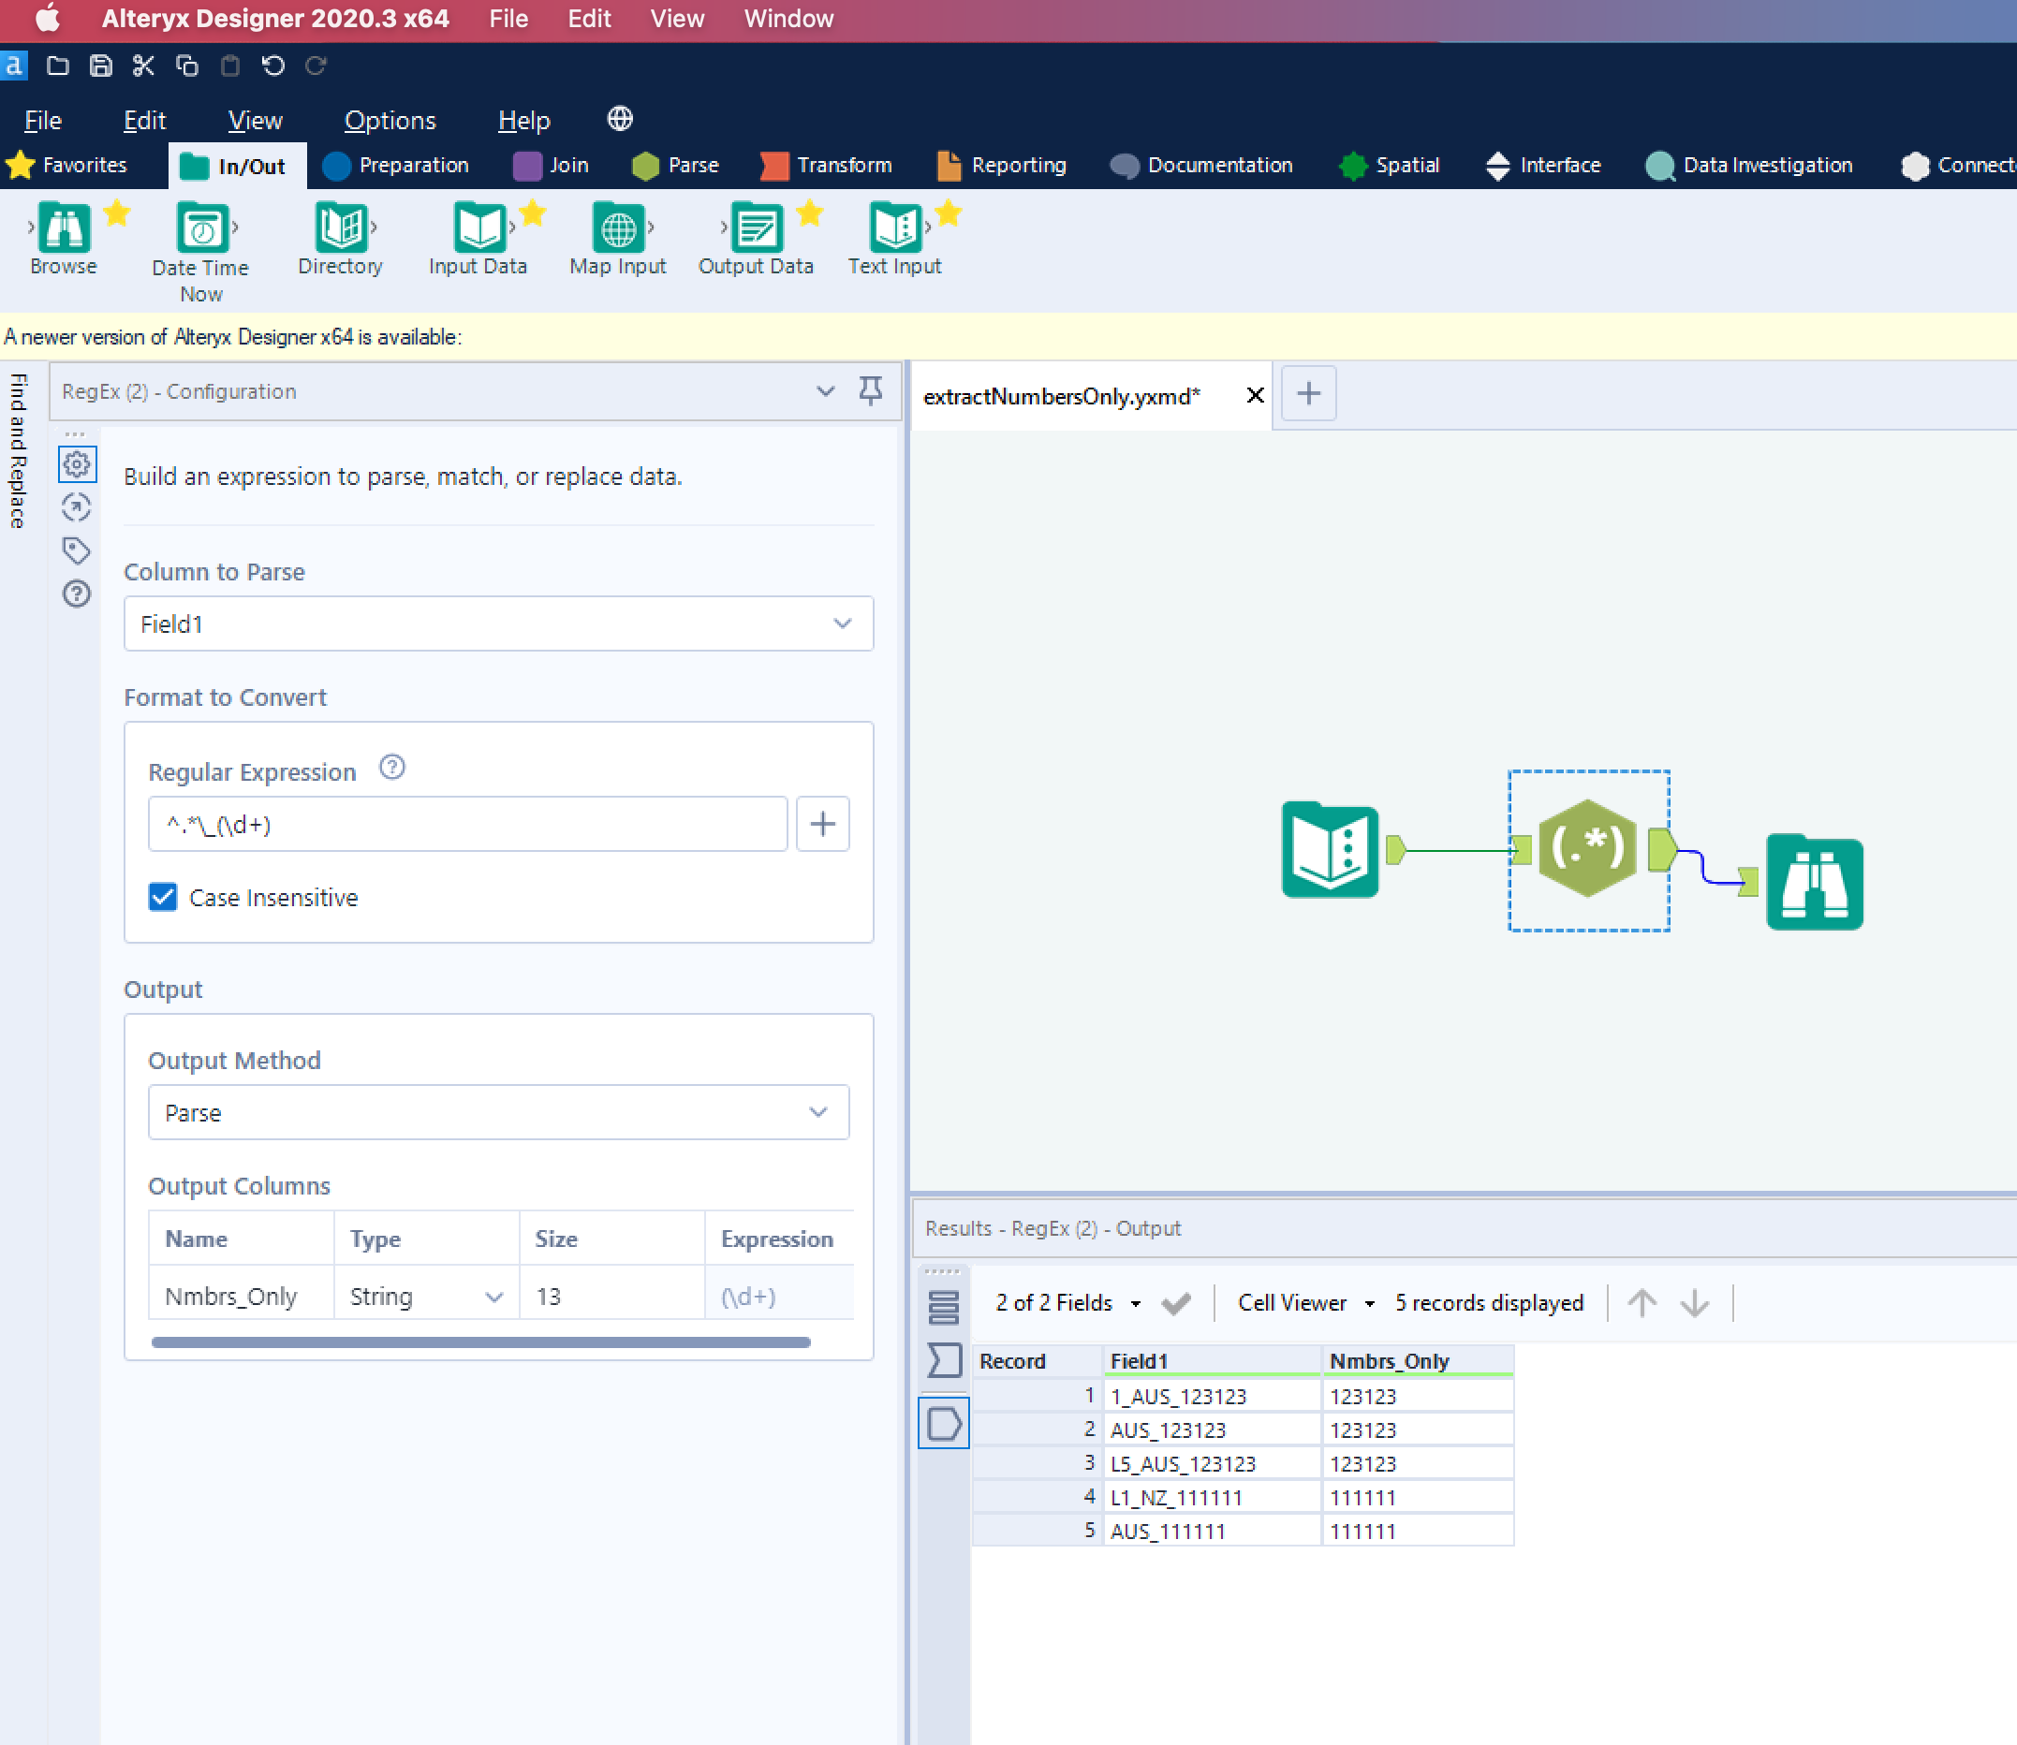
Task: Select the Browse tool icon in palette
Action: coord(65,227)
